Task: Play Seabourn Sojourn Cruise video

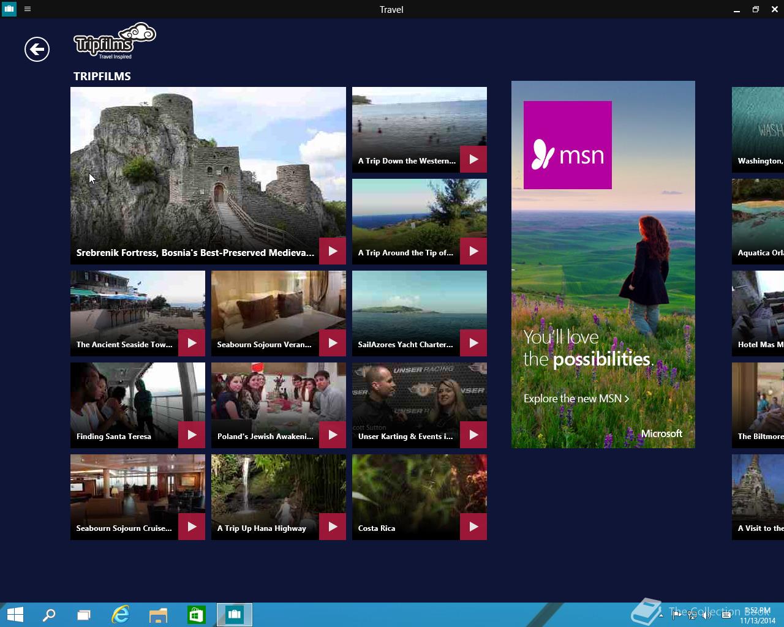Action: (192, 527)
